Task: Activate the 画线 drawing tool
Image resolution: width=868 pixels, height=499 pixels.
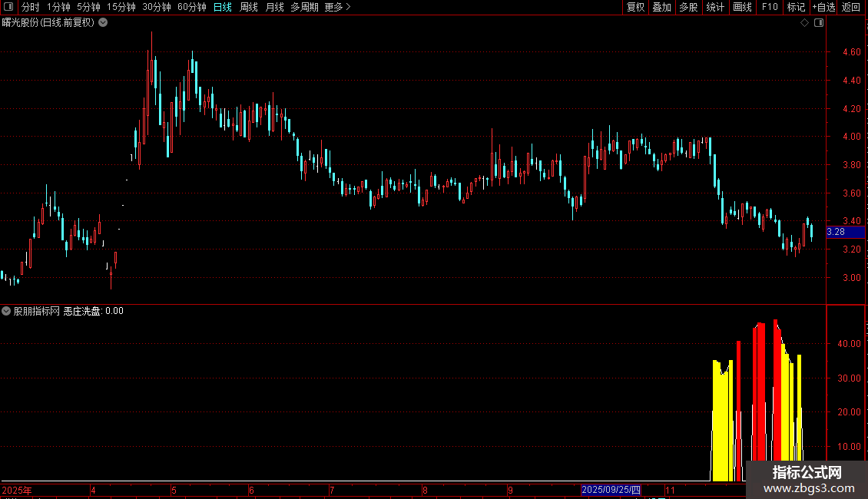Action: coord(742,7)
